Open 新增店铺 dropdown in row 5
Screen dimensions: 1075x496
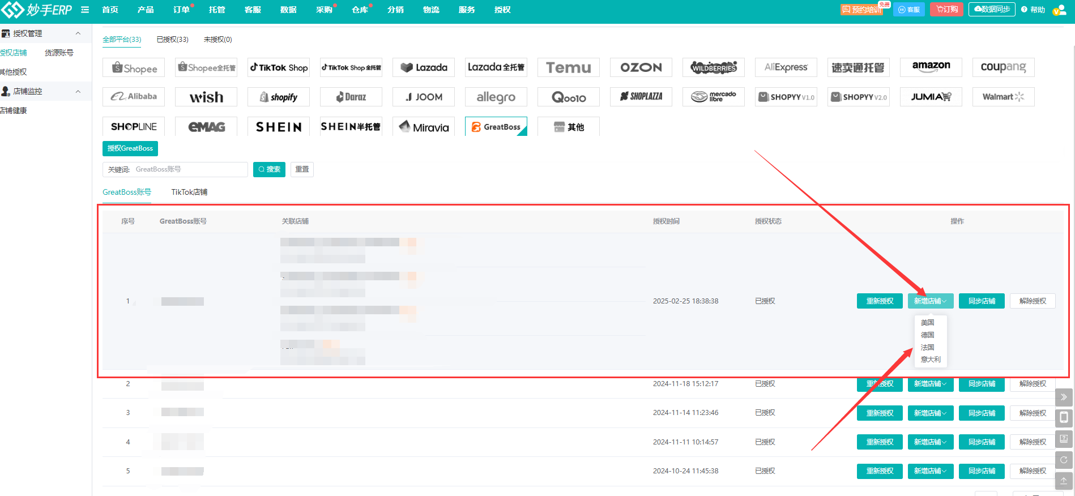pyautogui.click(x=931, y=471)
